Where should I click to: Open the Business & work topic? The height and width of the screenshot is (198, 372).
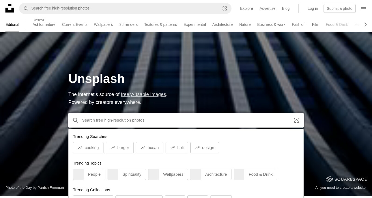[271, 24]
